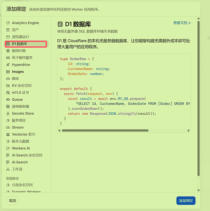Screen dimensions: 210x211
Task: Click the Workers AI sparkle icon
Action: pyautogui.click(x=8, y=148)
